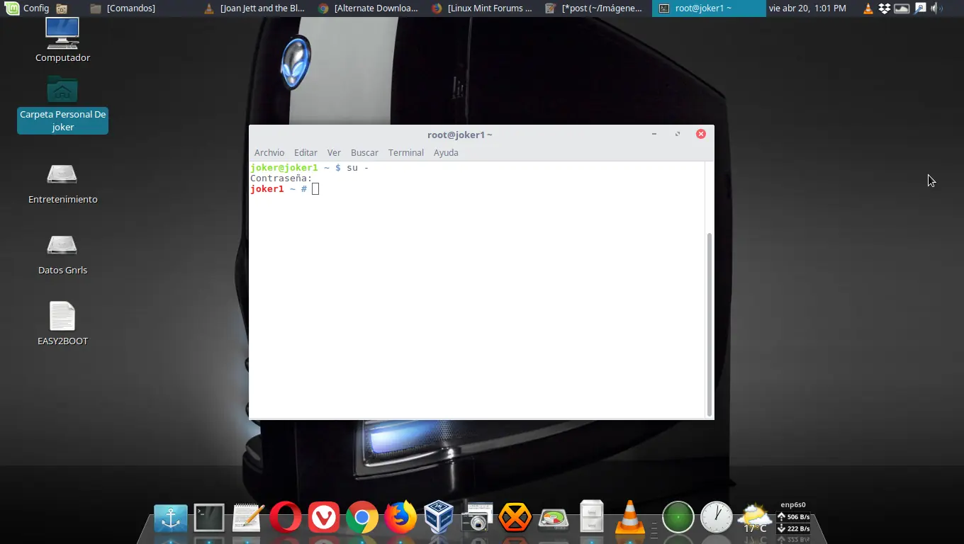
Task: Open the Ayuda menu in terminal
Action: tap(446, 153)
